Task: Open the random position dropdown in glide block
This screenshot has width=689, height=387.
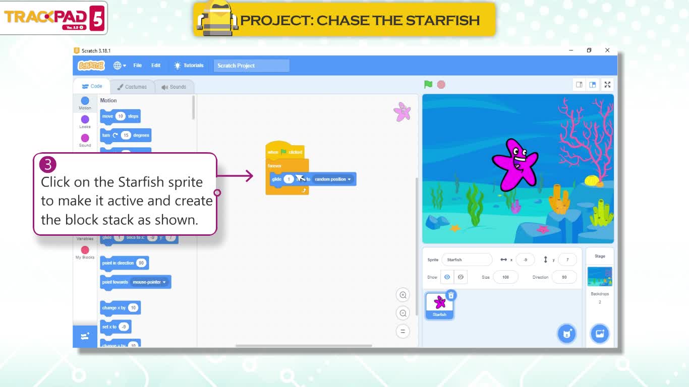Action: 332,179
